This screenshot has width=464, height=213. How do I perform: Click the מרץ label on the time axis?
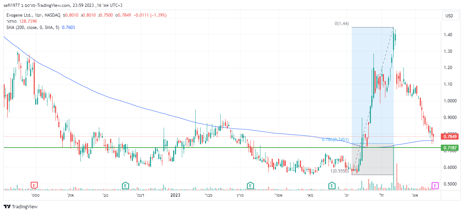tap(240, 195)
